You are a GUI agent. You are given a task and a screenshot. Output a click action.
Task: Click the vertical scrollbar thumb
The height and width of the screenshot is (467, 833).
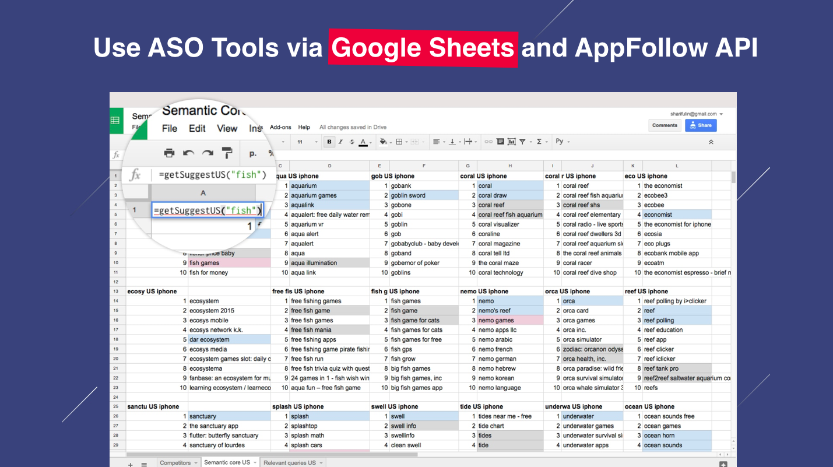point(733,177)
